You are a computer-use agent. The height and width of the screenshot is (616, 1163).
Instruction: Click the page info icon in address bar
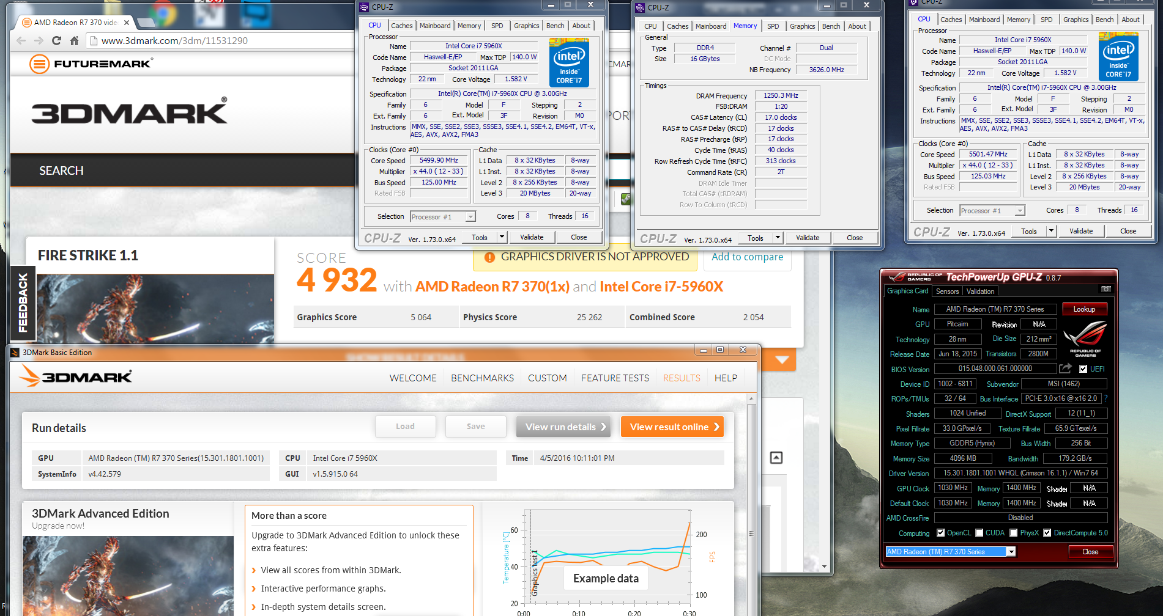pos(94,41)
